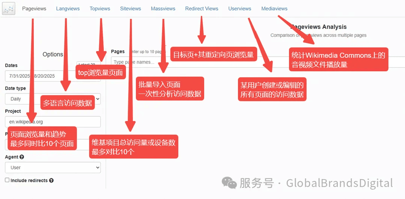This screenshot has height=199, width=405.
Task: Open the Agent User dropdown
Action: pos(53,167)
